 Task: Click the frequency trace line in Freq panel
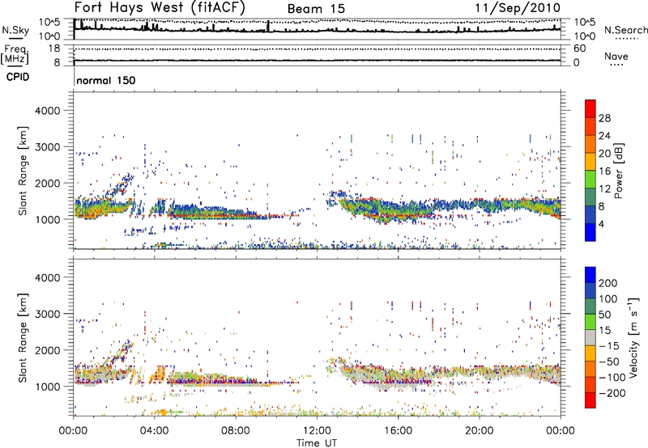click(317, 61)
